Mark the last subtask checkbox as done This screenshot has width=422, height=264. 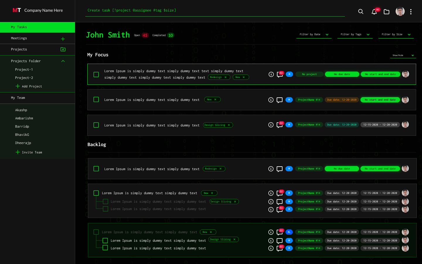coord(105,248)
